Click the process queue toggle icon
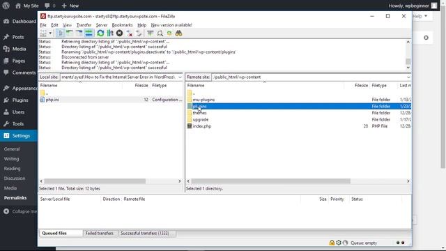446x251 pixels. point(110,33)
